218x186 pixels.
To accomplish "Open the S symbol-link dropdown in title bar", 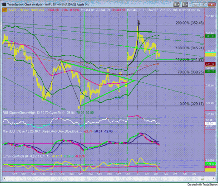I will tap(176, 5).
